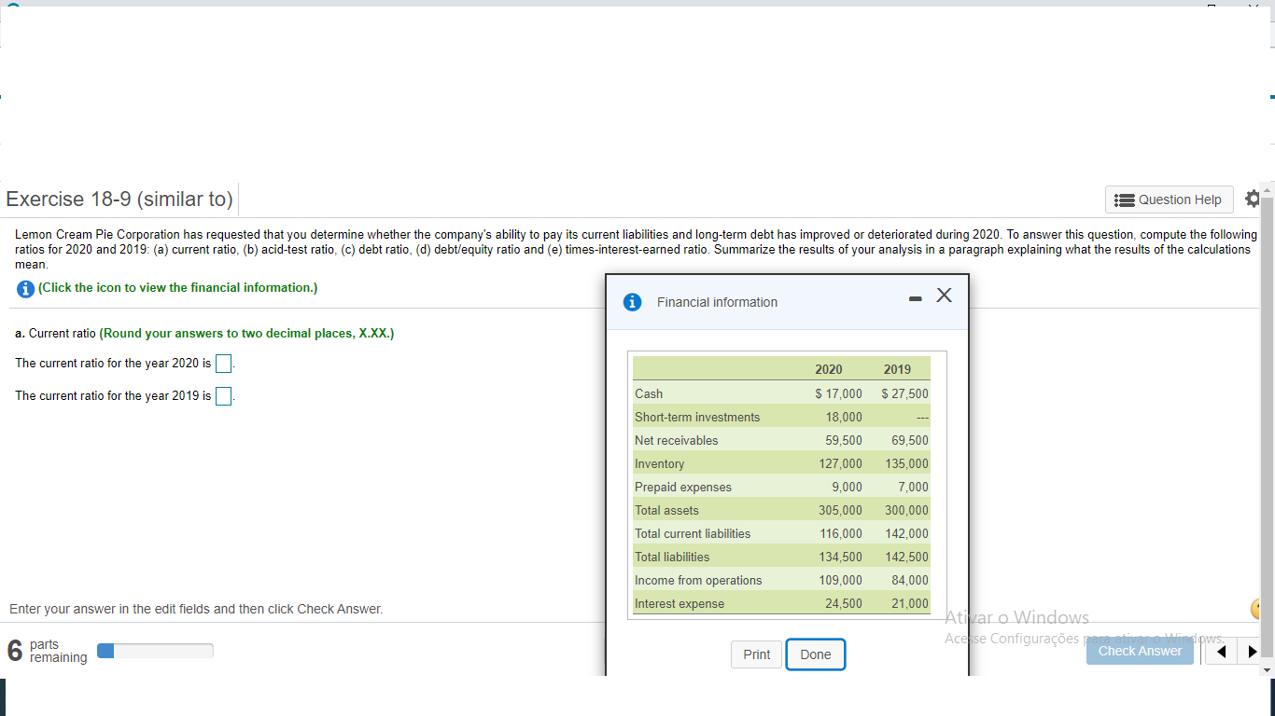Open the Question Help menu
Screen dimensions: 1275x716
tap(1170, 200)
